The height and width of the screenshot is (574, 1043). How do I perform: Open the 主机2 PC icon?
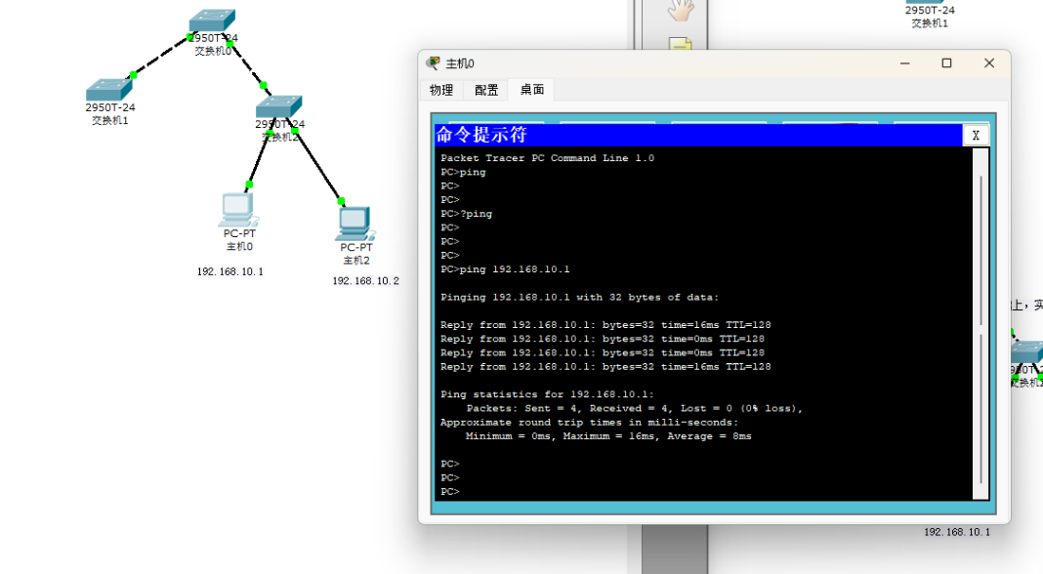coord(355,225)
